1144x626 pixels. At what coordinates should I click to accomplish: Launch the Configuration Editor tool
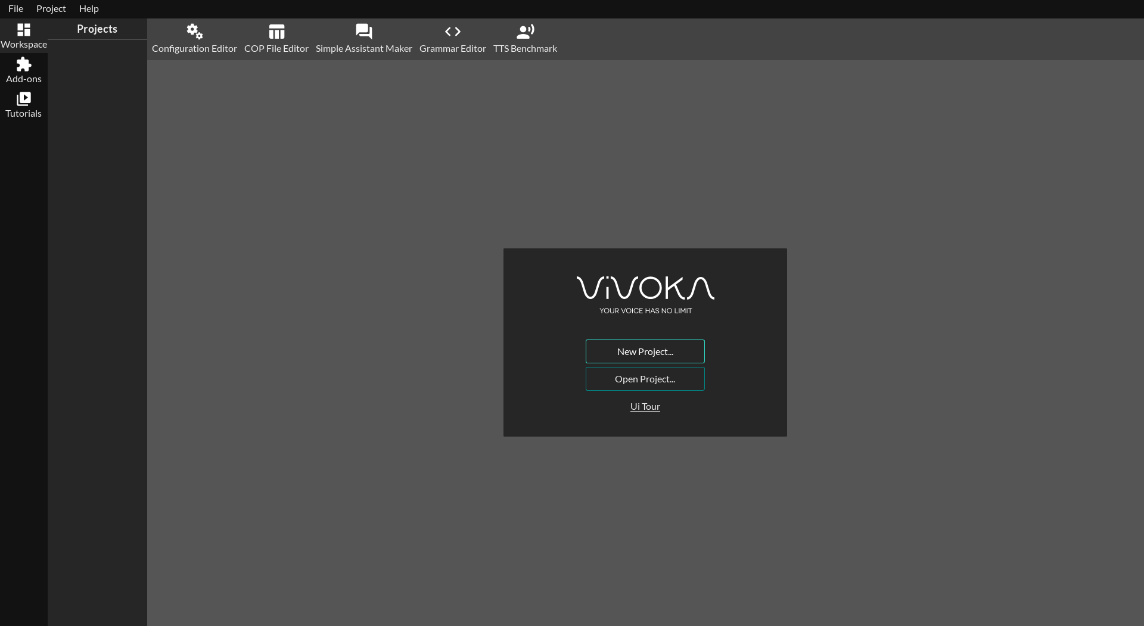coord(194,39)
